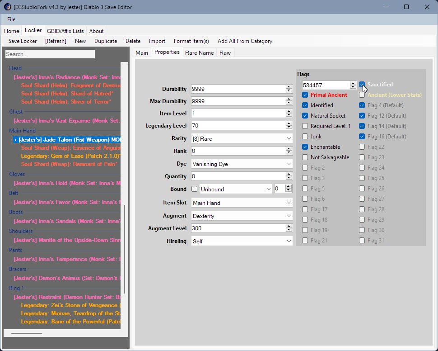Click the D3StudioFork app icon in title bar

point(7,7)
